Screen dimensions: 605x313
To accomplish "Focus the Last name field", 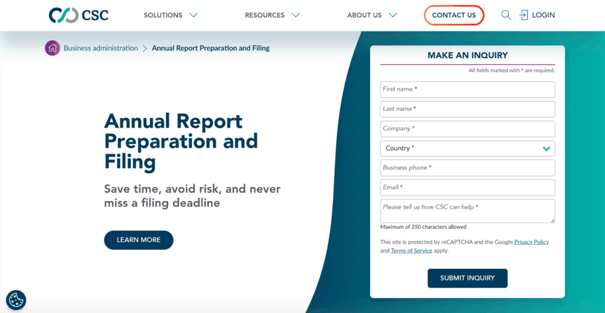I will 468,109.
